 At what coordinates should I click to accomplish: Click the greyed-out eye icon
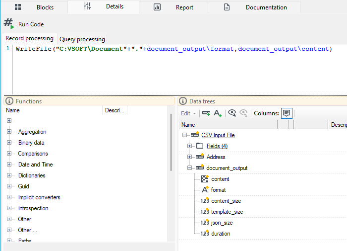[x=244, y=113]
